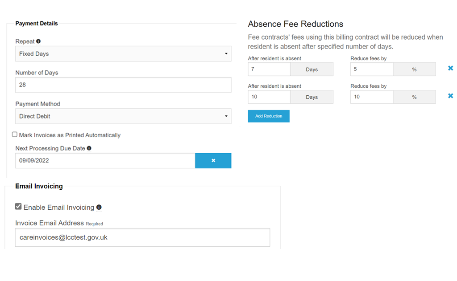The height and width of the screenshot is (281, 457).
Task: Click the info icon next to Repeat
Action: (x=38, y=41)
